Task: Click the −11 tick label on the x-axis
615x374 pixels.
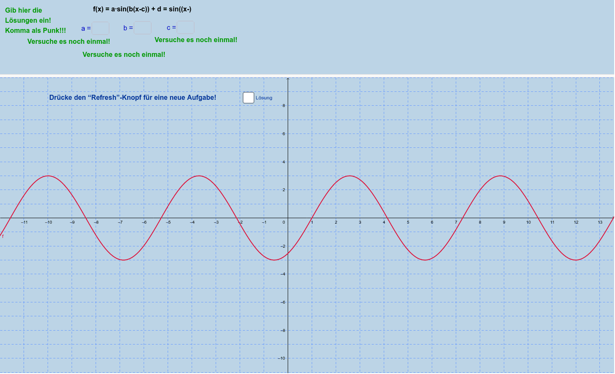Action: click(24, 222)
